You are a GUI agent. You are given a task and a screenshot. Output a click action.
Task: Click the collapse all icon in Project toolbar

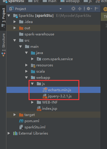[80, 9]
